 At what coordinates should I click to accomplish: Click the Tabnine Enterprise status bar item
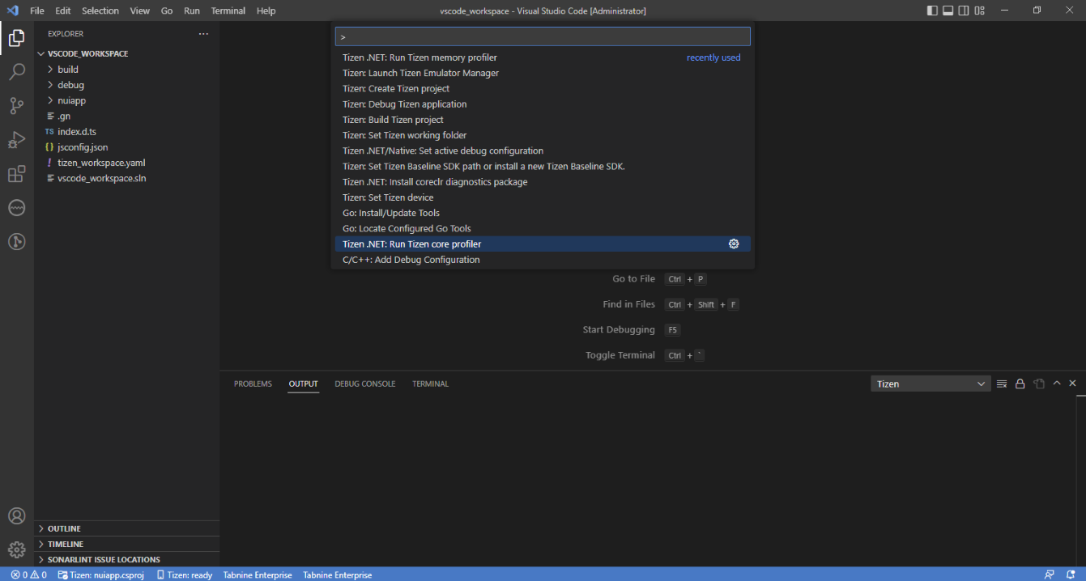pos(257,575)
